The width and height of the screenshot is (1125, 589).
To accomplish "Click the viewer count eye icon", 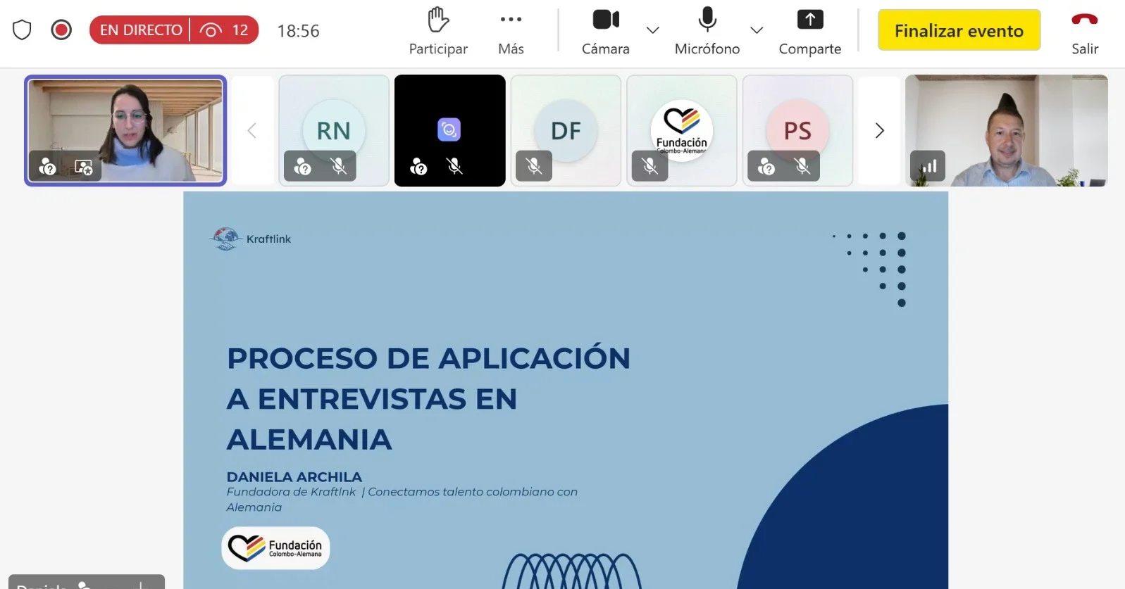I will (x=211, y=30).
